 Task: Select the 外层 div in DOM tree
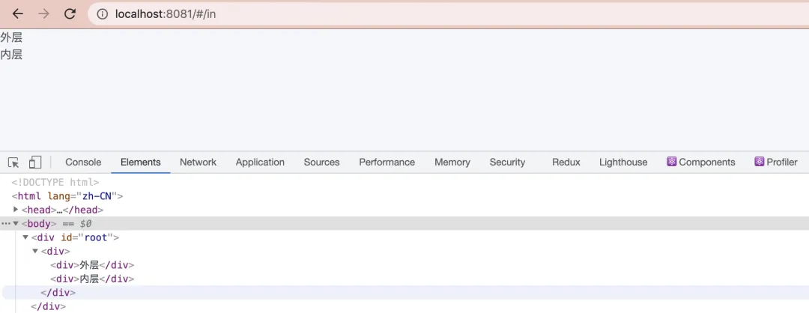[x=92, y=265]
